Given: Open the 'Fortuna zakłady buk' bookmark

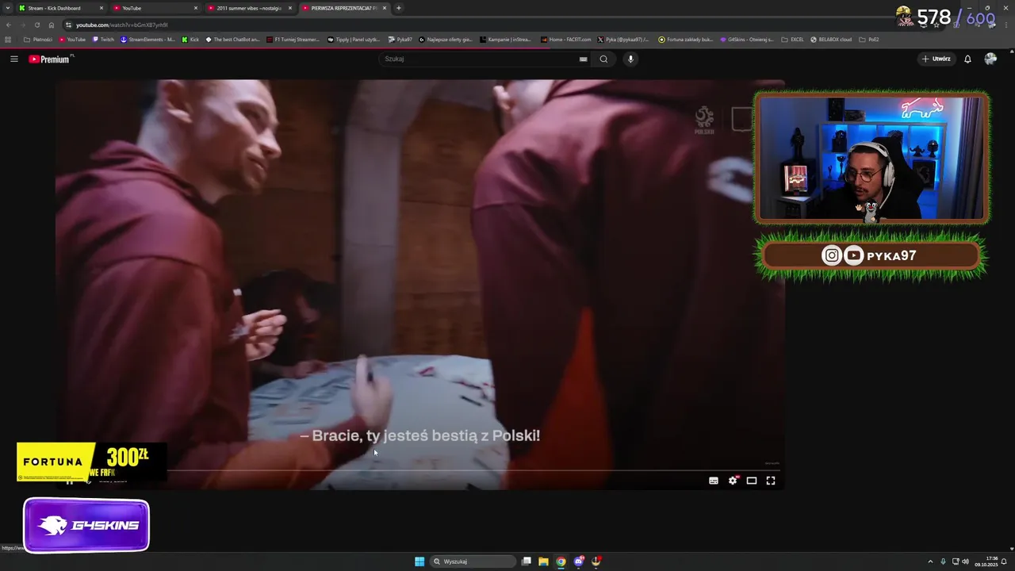Looking at the screenshot, I should [x=686, y=40].
